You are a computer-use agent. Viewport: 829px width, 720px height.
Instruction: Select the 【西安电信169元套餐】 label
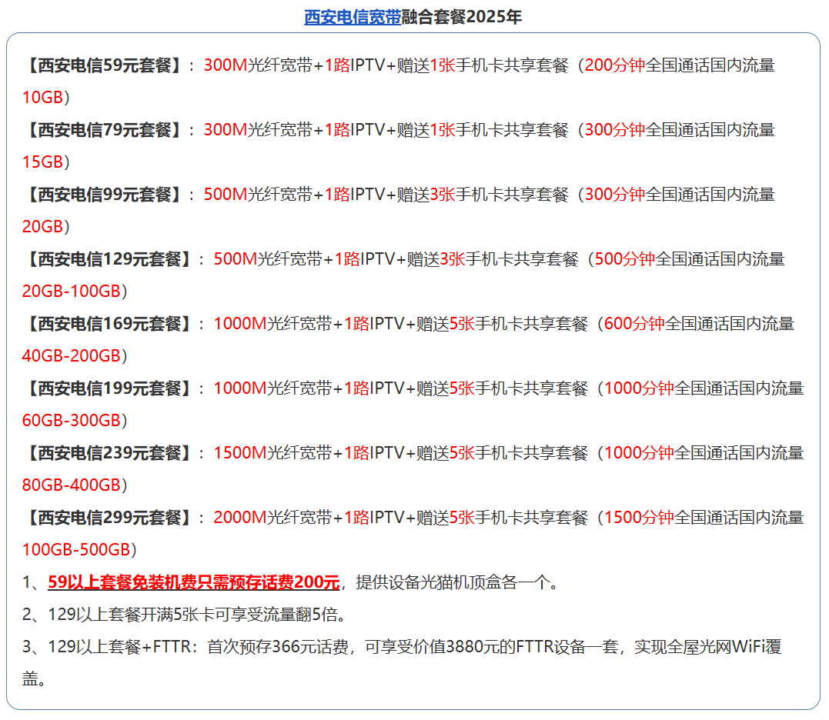click(x=109, y=324)
